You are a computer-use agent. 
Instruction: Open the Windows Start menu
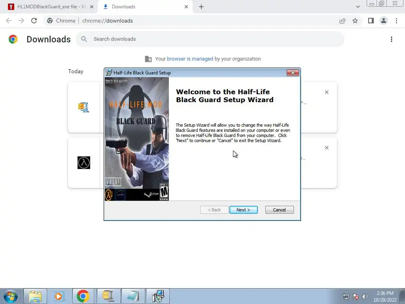(11, 296)
